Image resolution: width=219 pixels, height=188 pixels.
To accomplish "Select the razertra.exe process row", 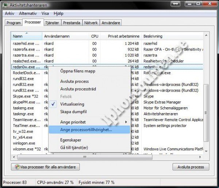I will (x=107, y=55).
